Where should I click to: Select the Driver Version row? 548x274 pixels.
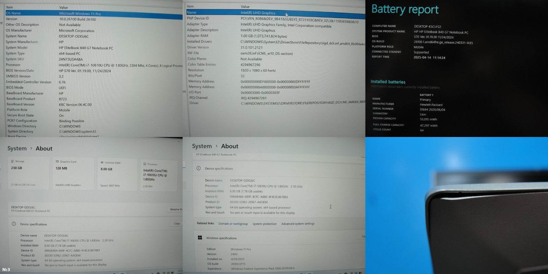click(274, 47)
